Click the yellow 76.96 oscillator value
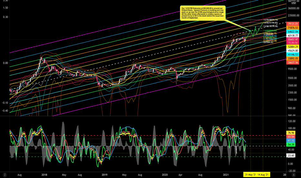This screenshot has width=301, height=178. 291,133
